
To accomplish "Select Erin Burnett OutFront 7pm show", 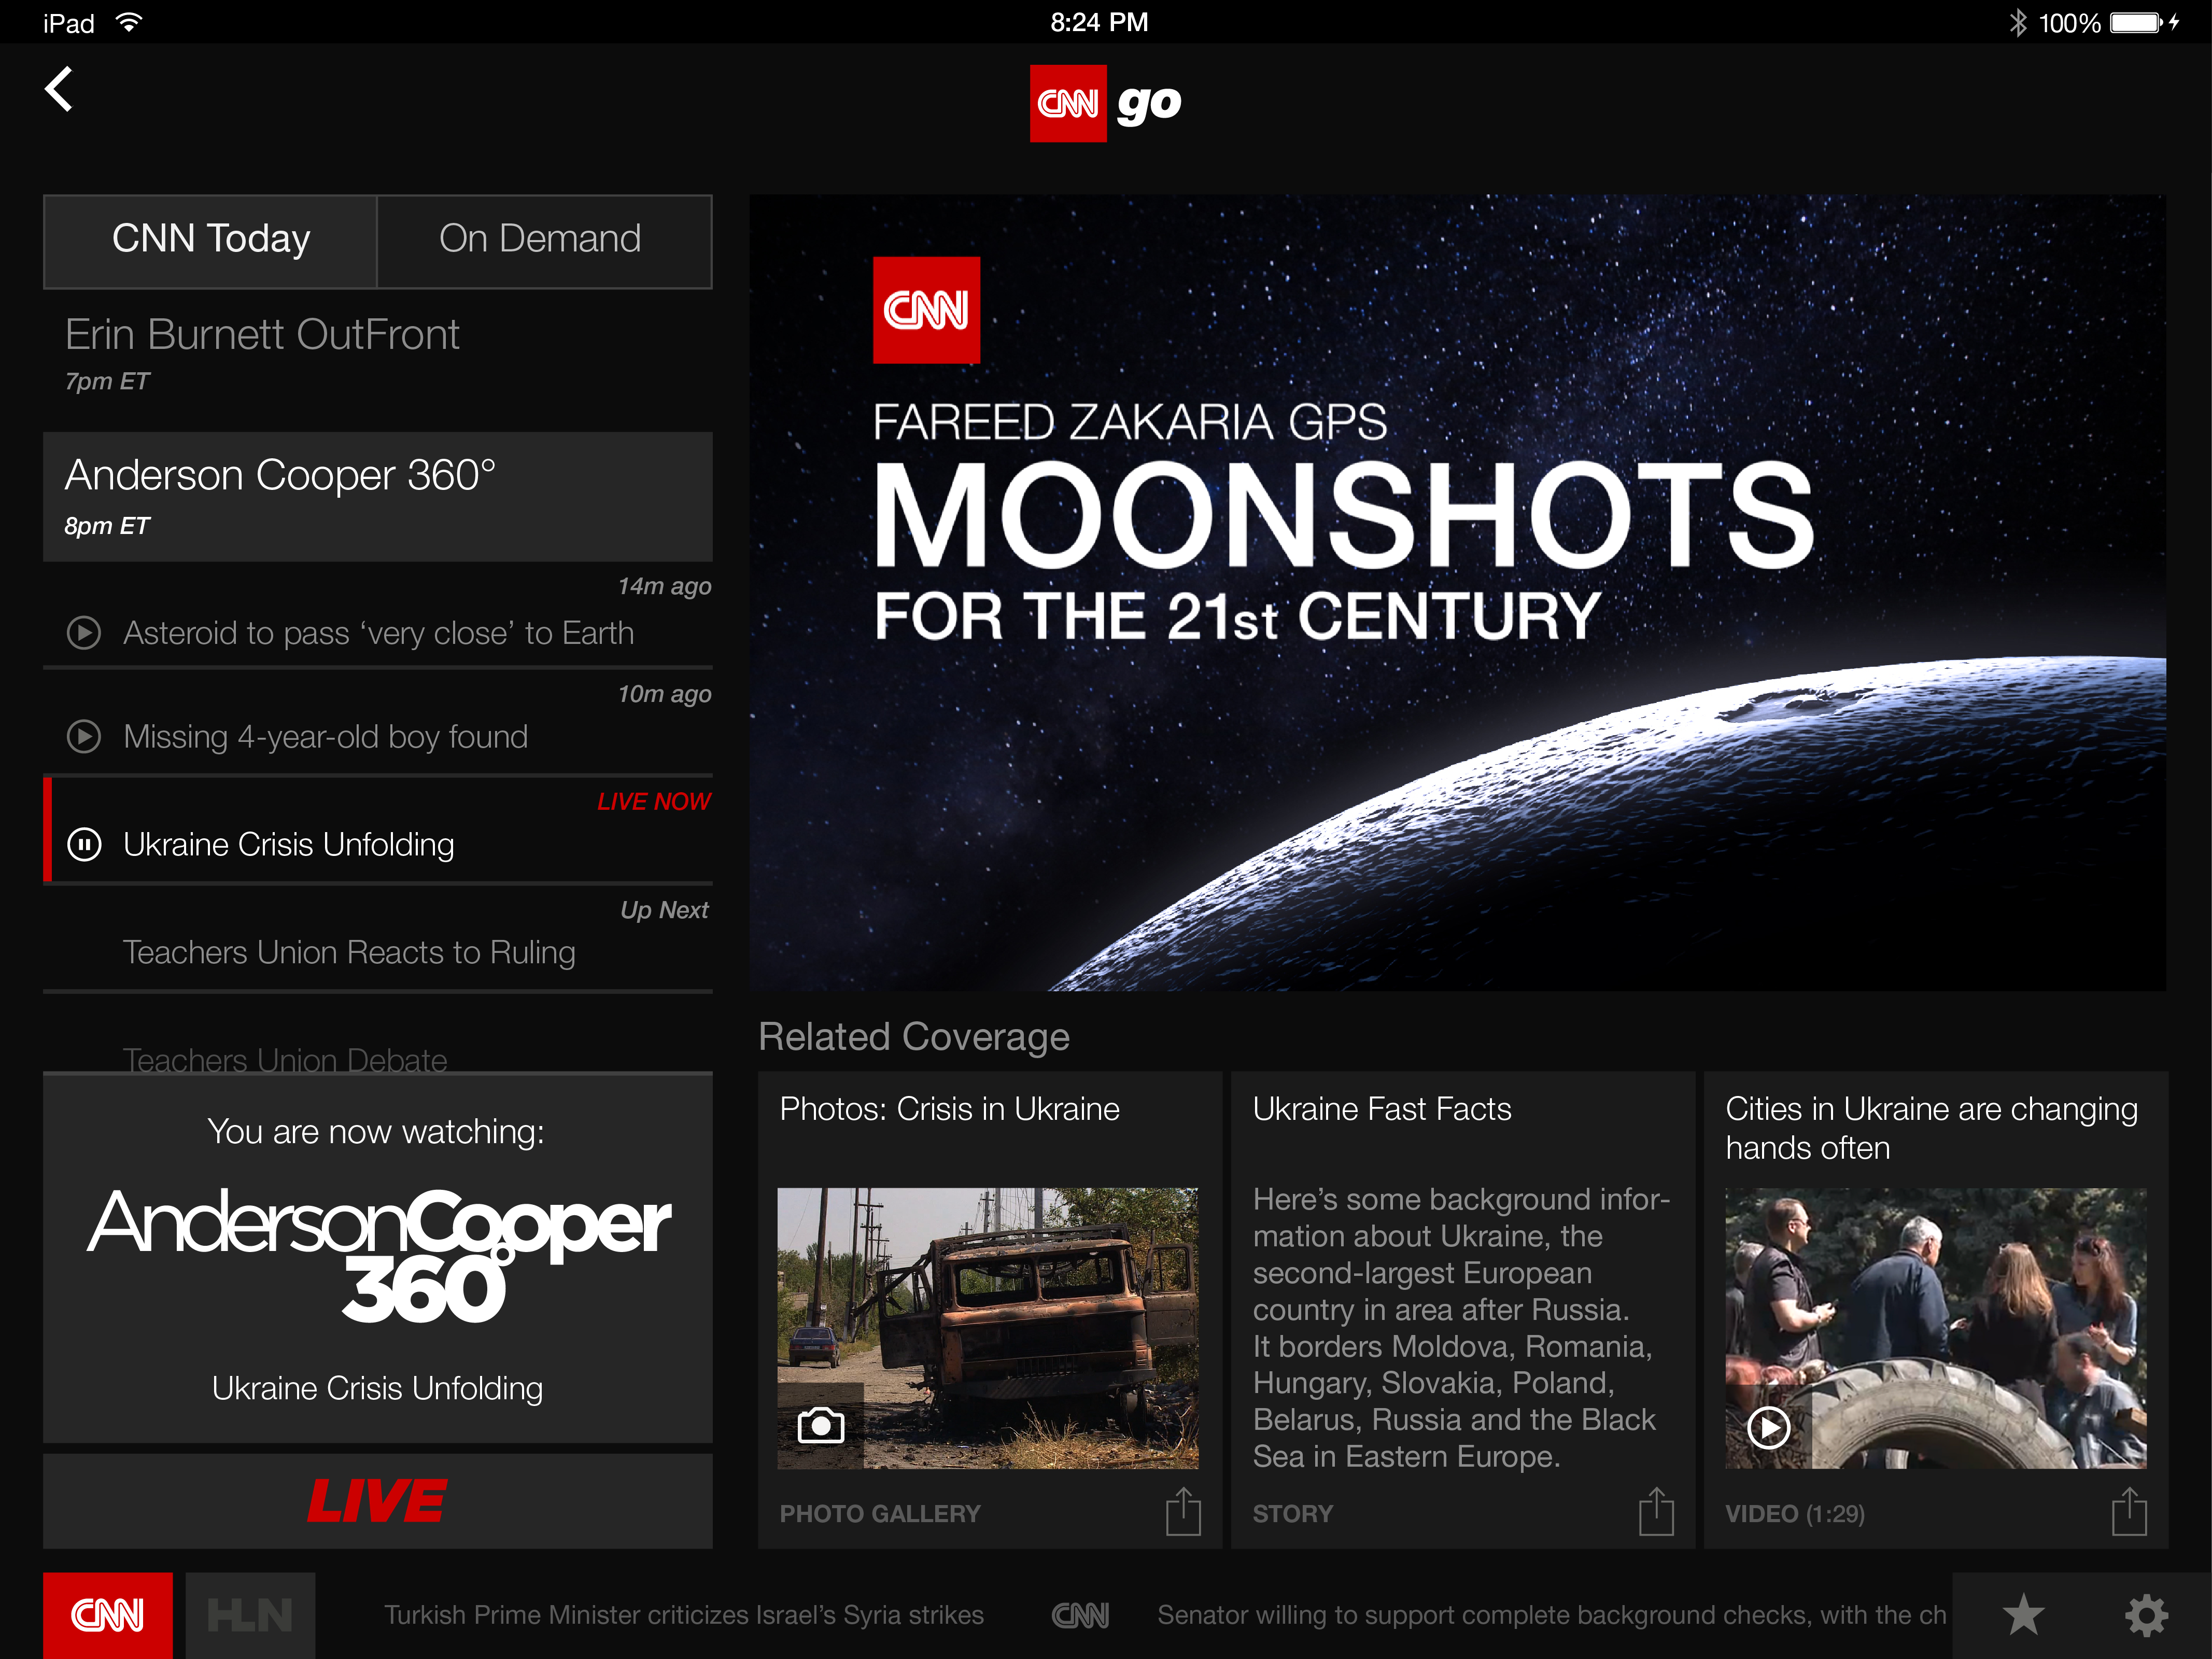I will [377, 355].
